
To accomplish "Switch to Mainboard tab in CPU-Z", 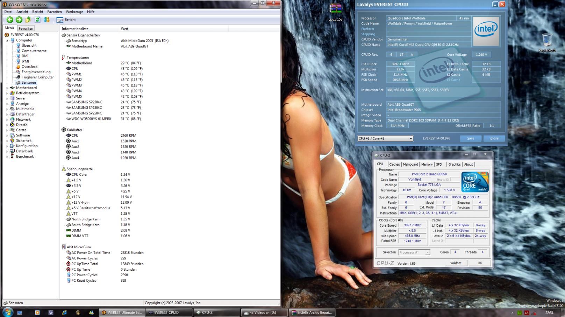I will point(410,164).
